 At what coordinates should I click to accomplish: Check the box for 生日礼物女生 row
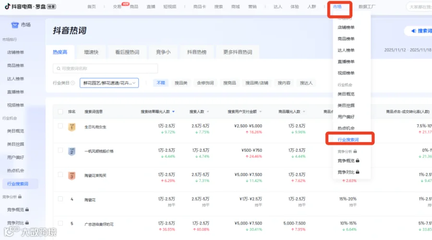coord(60,126)
